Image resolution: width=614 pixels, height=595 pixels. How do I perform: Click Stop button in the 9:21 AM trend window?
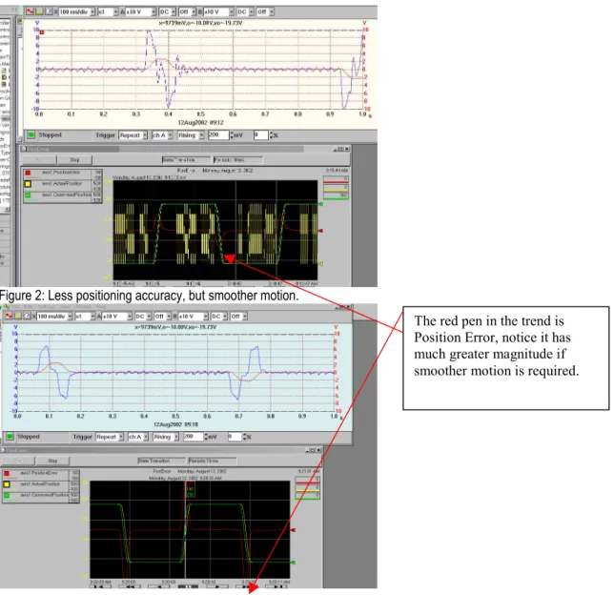tap(52, 461)
